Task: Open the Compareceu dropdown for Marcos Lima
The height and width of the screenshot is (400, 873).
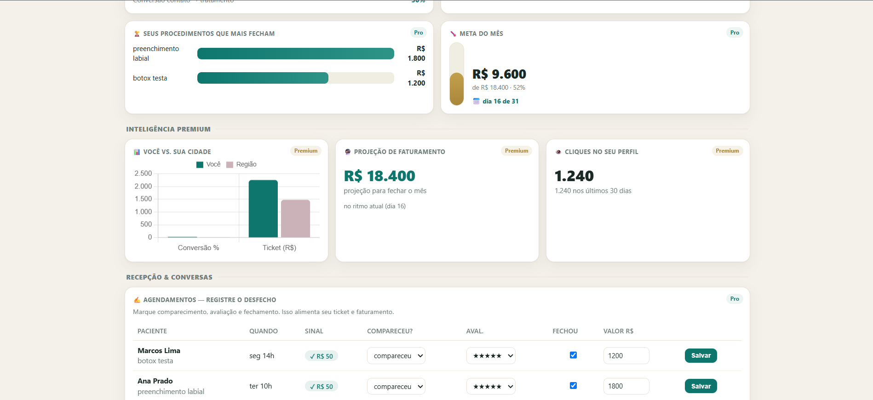Action: [x=396, y=356]
